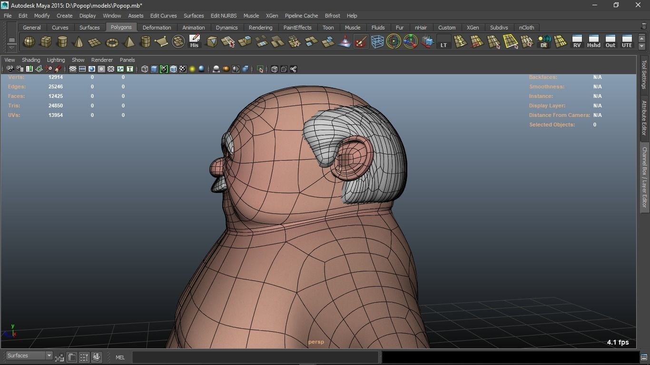
Task: Click the Film Gate icon in panel toolbar
Action: tap(82, 69)
